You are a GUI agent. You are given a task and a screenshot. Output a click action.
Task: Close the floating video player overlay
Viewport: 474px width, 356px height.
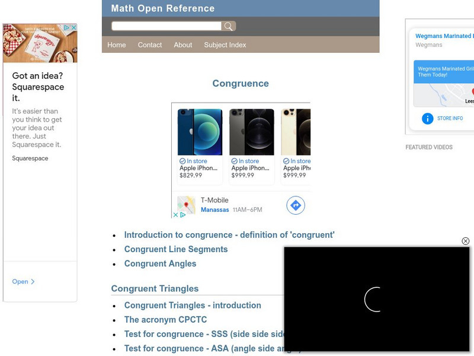click(466, 241)
